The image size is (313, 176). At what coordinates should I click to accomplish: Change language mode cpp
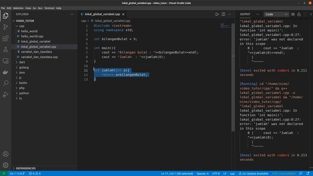tap(232, 174)
